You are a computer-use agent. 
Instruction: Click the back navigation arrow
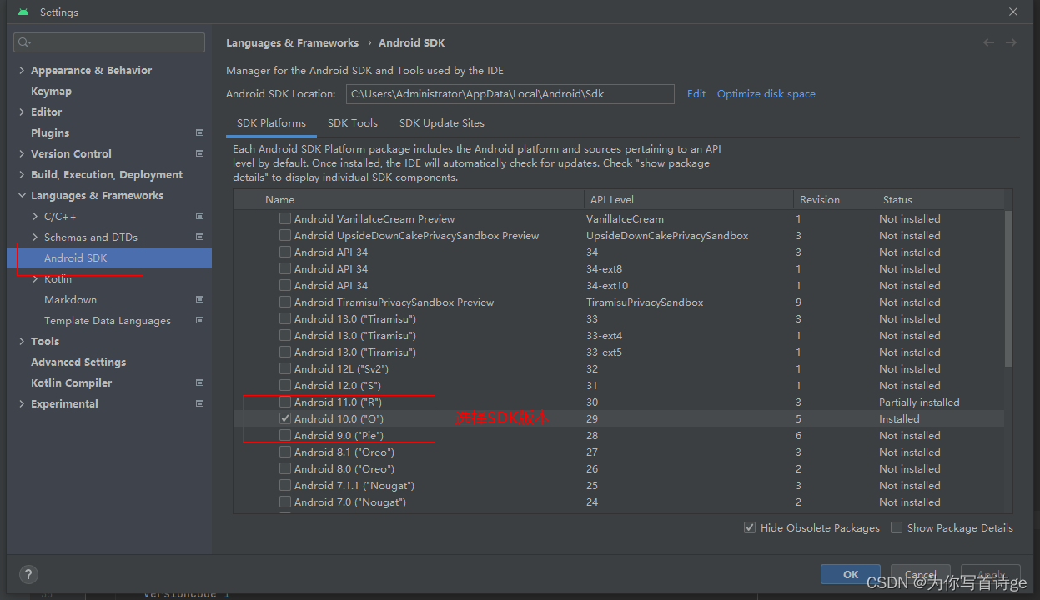coord(988,42)
